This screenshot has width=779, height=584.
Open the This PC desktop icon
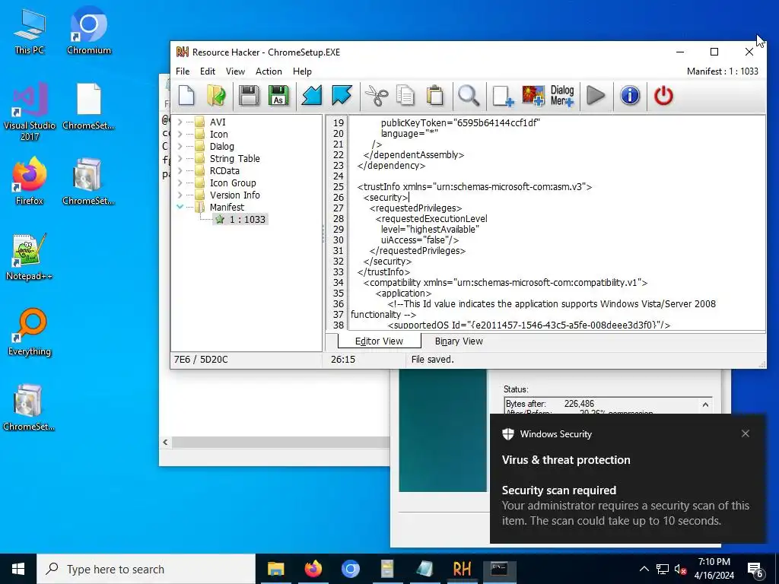point(29,30)
